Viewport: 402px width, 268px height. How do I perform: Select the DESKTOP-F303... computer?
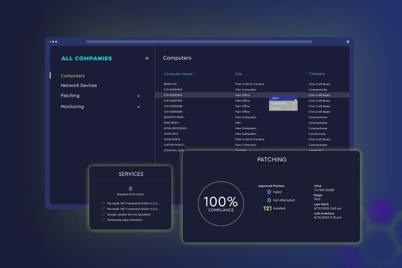tap(174, 117)
